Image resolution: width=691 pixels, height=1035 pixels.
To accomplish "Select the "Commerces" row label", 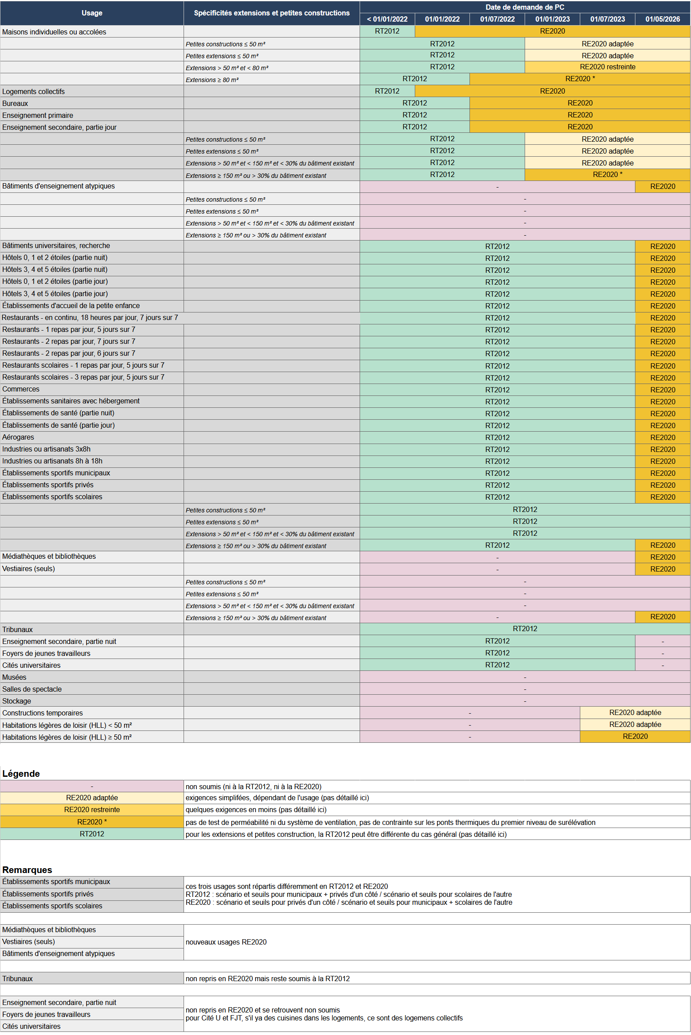I will [x=92, y=389].
